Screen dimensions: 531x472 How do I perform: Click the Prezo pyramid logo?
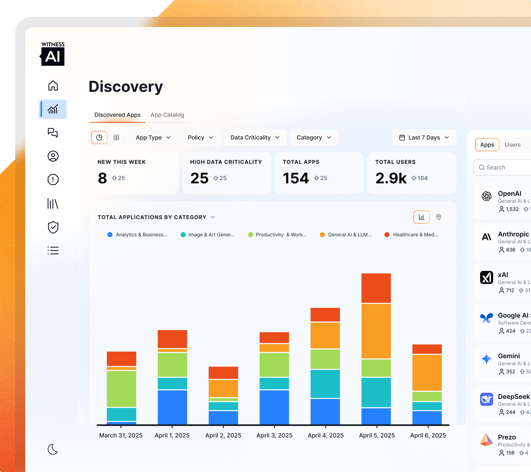click(x=487, y=440)
